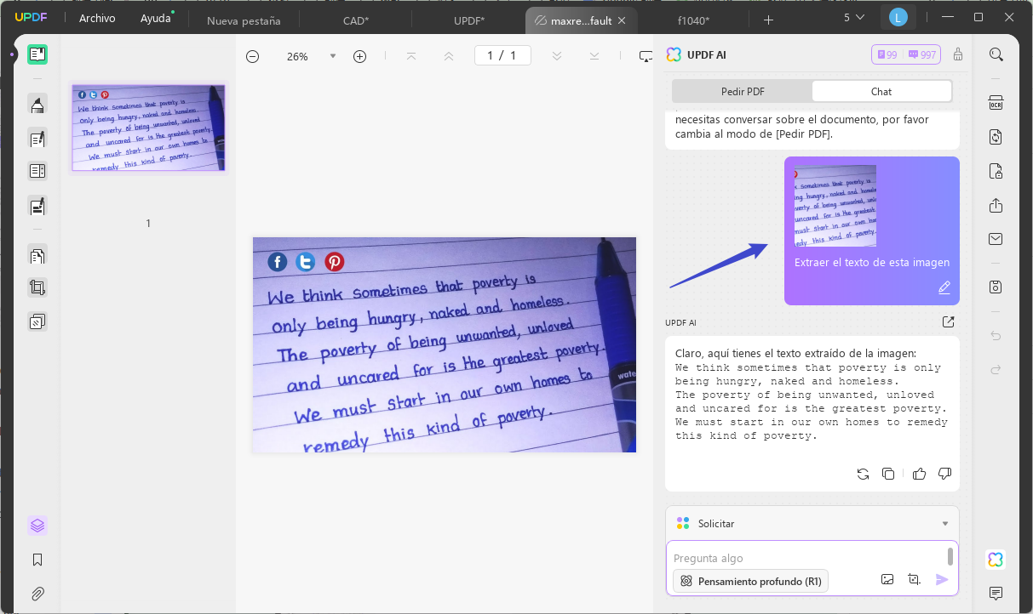This screenshot has height=614, width=1033.
Task: Dislike the AI response with thumbs down
Action: tap(944, 474)
